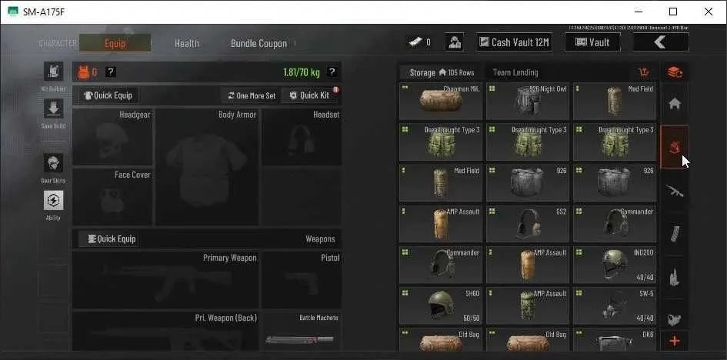Screen dimensions: 727x360
Task: Open the orange stacked layers icon
Action: point(675,73)
